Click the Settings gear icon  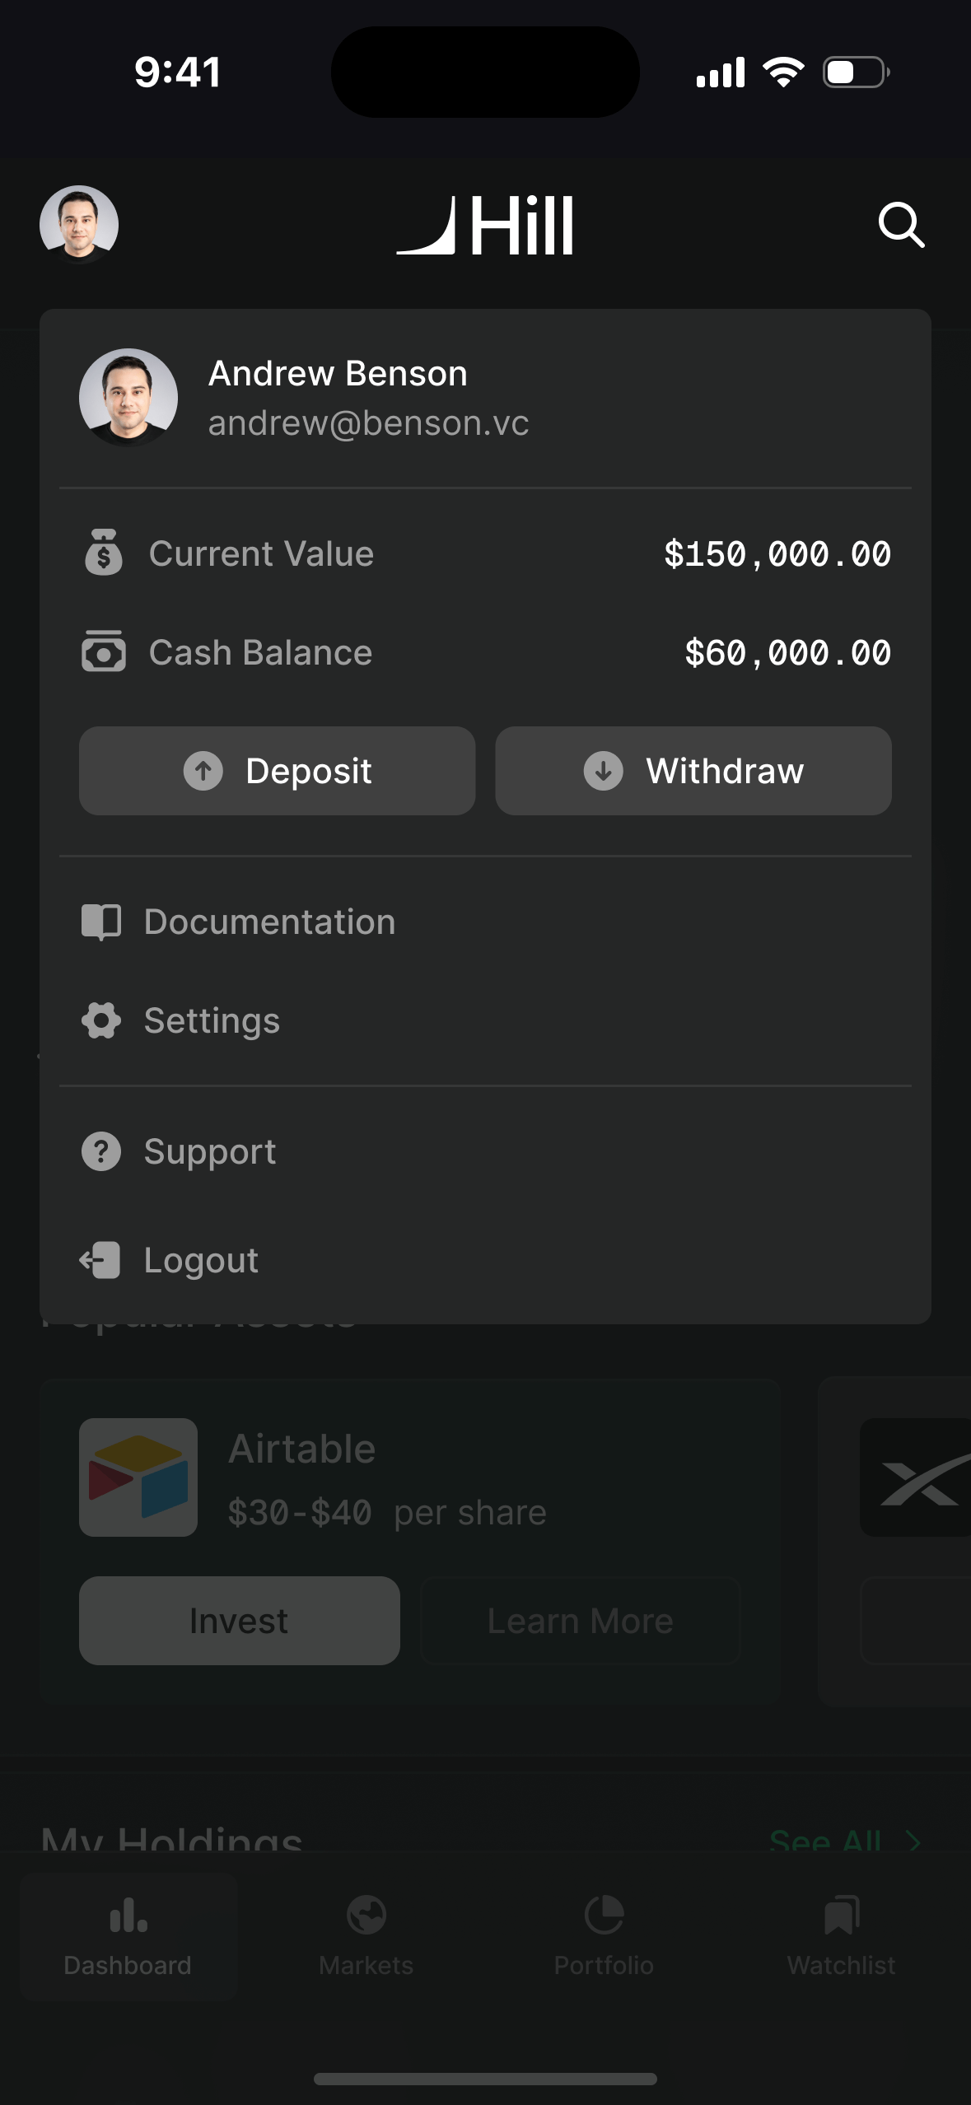point(101,1020)
